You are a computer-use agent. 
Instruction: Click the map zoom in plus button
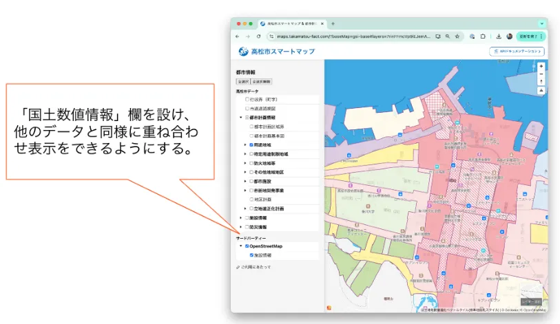[x=541, y=67]
